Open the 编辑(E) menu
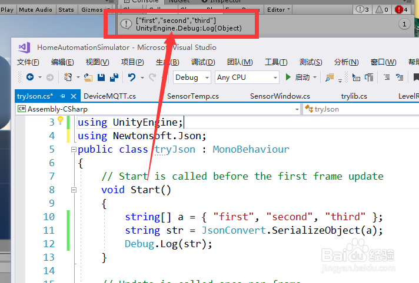 tap(62, 62)
